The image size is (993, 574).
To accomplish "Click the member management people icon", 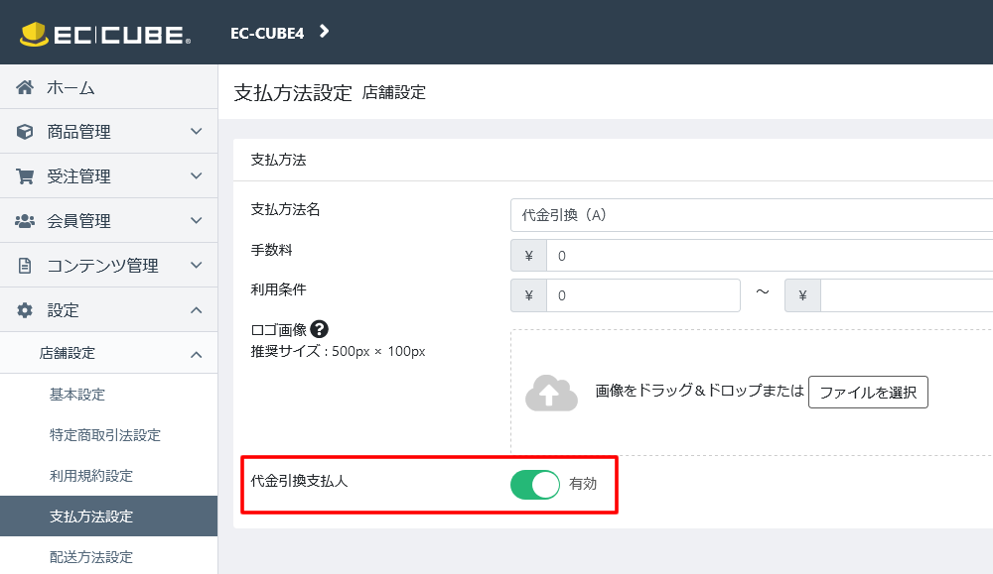I will point(26,221).
